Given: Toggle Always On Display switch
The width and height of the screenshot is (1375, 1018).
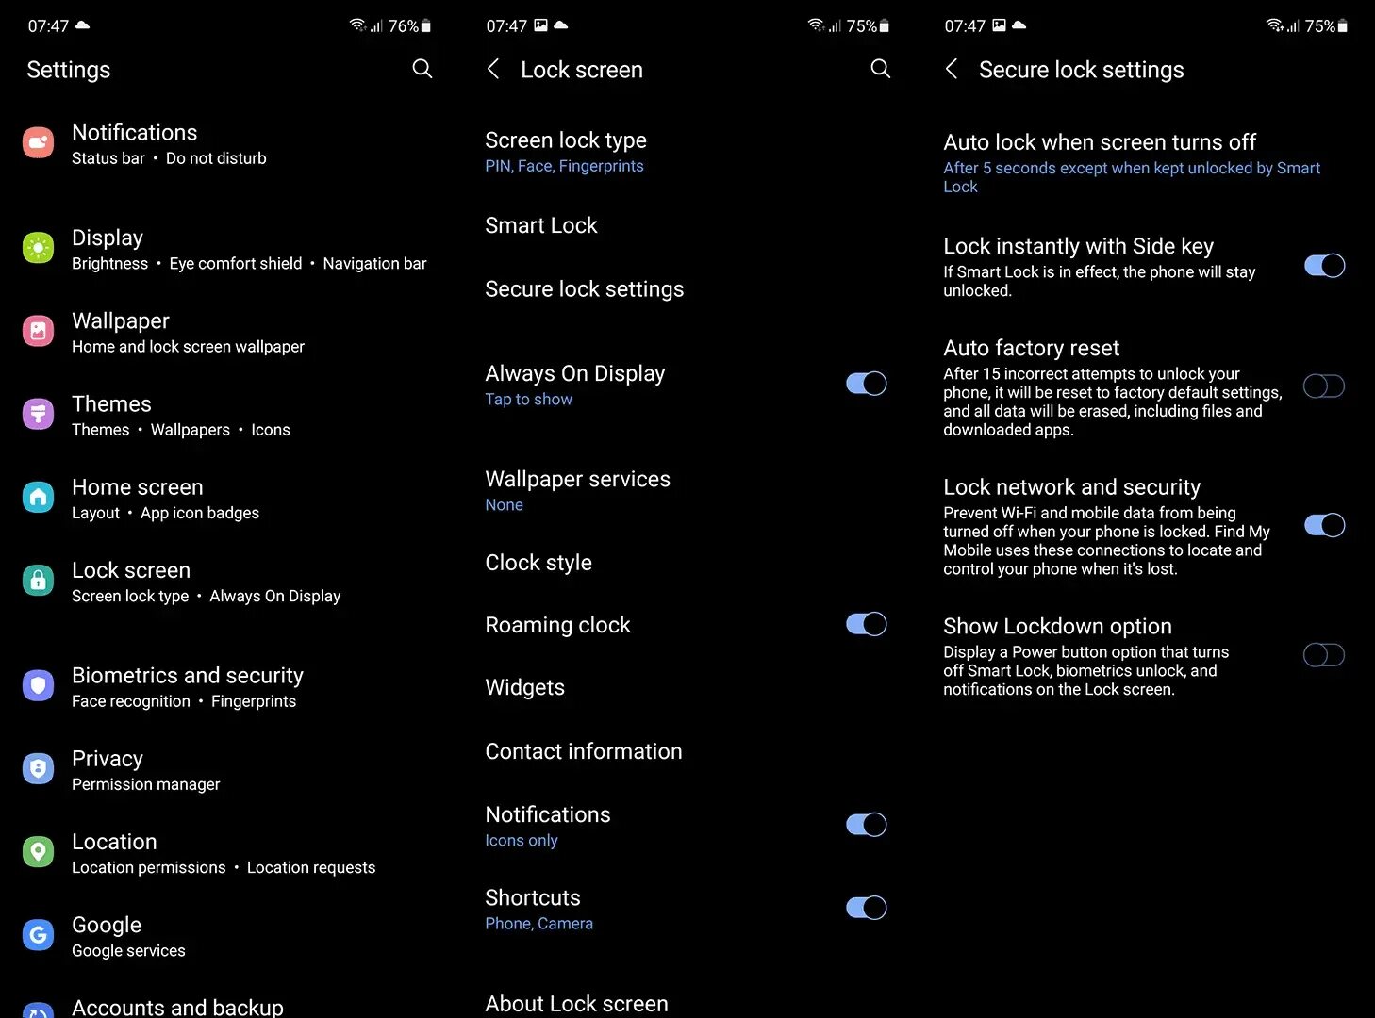Looking at the screenshot, I should pyautogui.click(x=867, y=384).
